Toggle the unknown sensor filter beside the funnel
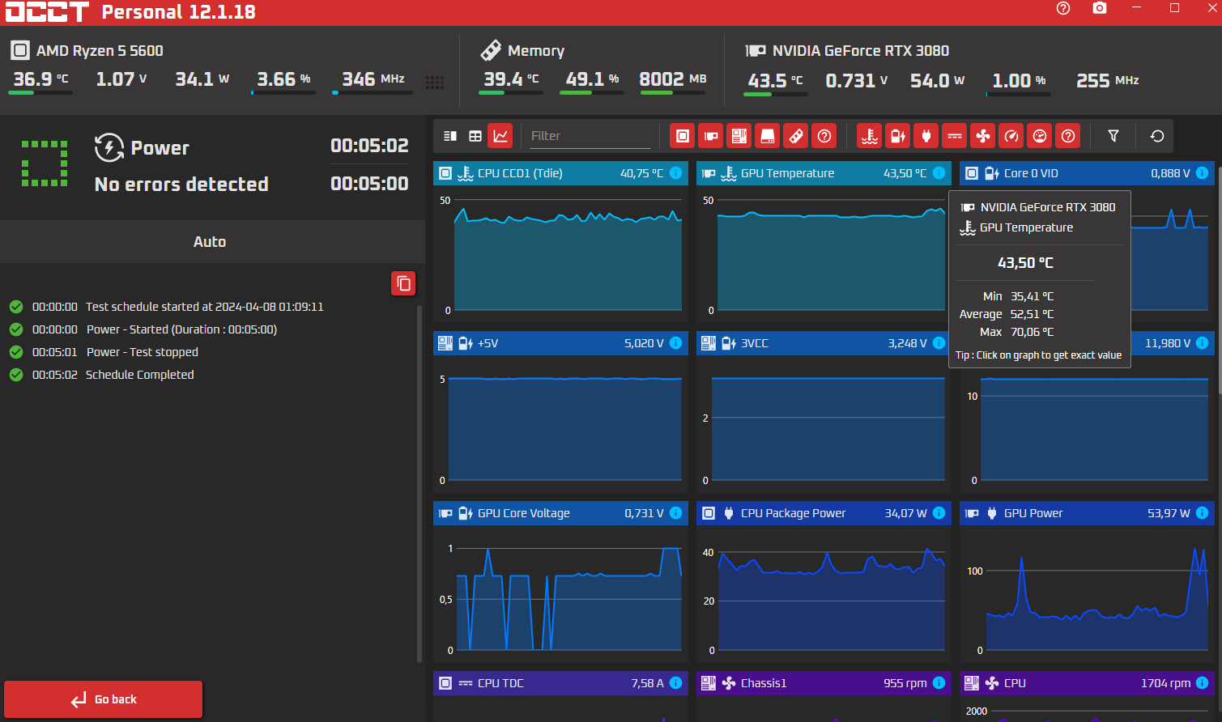Image resolution: width=1222 pixels, height=722 pixels. click(1068, 136)
